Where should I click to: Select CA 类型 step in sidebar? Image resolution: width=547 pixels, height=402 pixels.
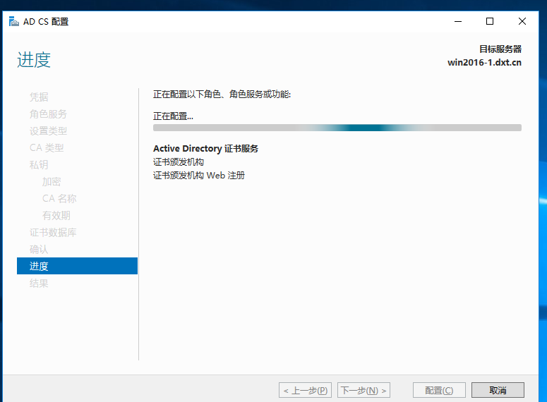coord(47,148)
